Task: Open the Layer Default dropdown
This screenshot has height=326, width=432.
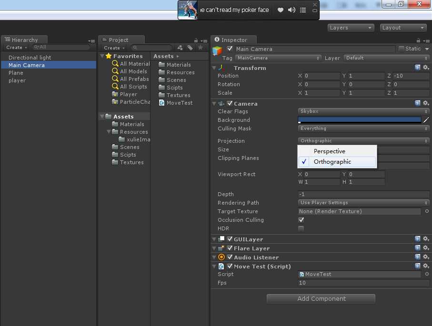Action: (387, 58)
